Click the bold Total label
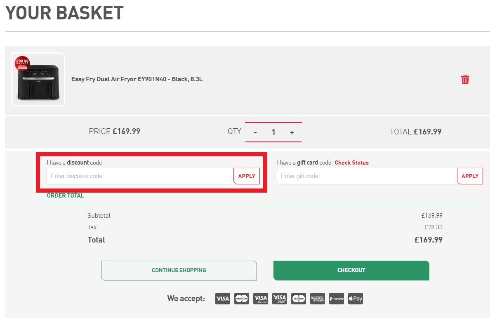Screen dimensions: 490x318 [96, 240]
